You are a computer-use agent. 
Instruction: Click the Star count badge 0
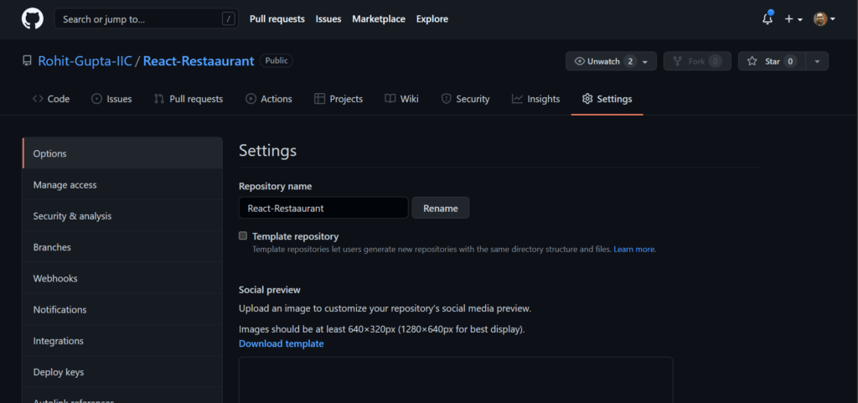point(789,61)
